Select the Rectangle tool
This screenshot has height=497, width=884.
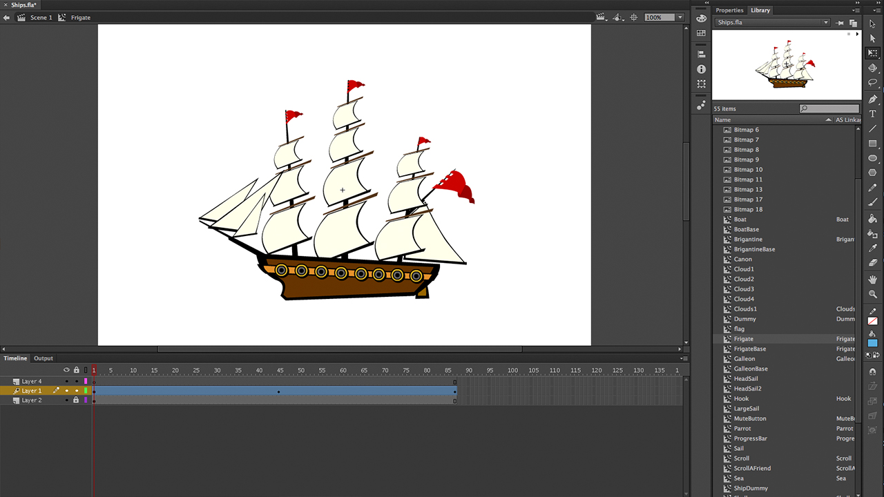[873, 144]
